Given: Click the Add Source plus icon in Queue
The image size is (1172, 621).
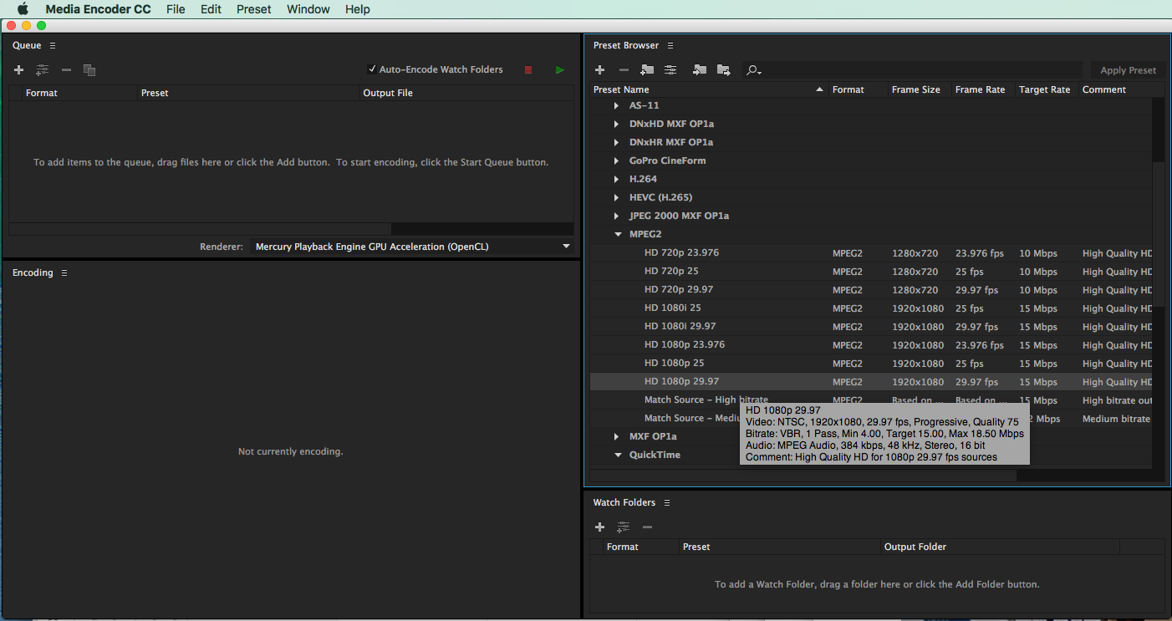Looking at the screenshot, I should (18, 70).
